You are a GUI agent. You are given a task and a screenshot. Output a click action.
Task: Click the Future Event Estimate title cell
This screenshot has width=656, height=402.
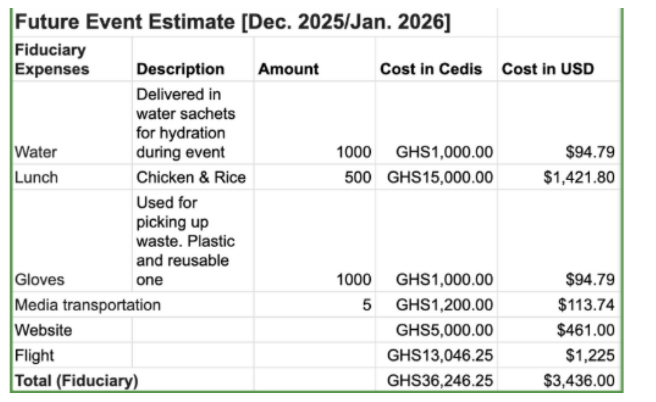click(232, 22)
